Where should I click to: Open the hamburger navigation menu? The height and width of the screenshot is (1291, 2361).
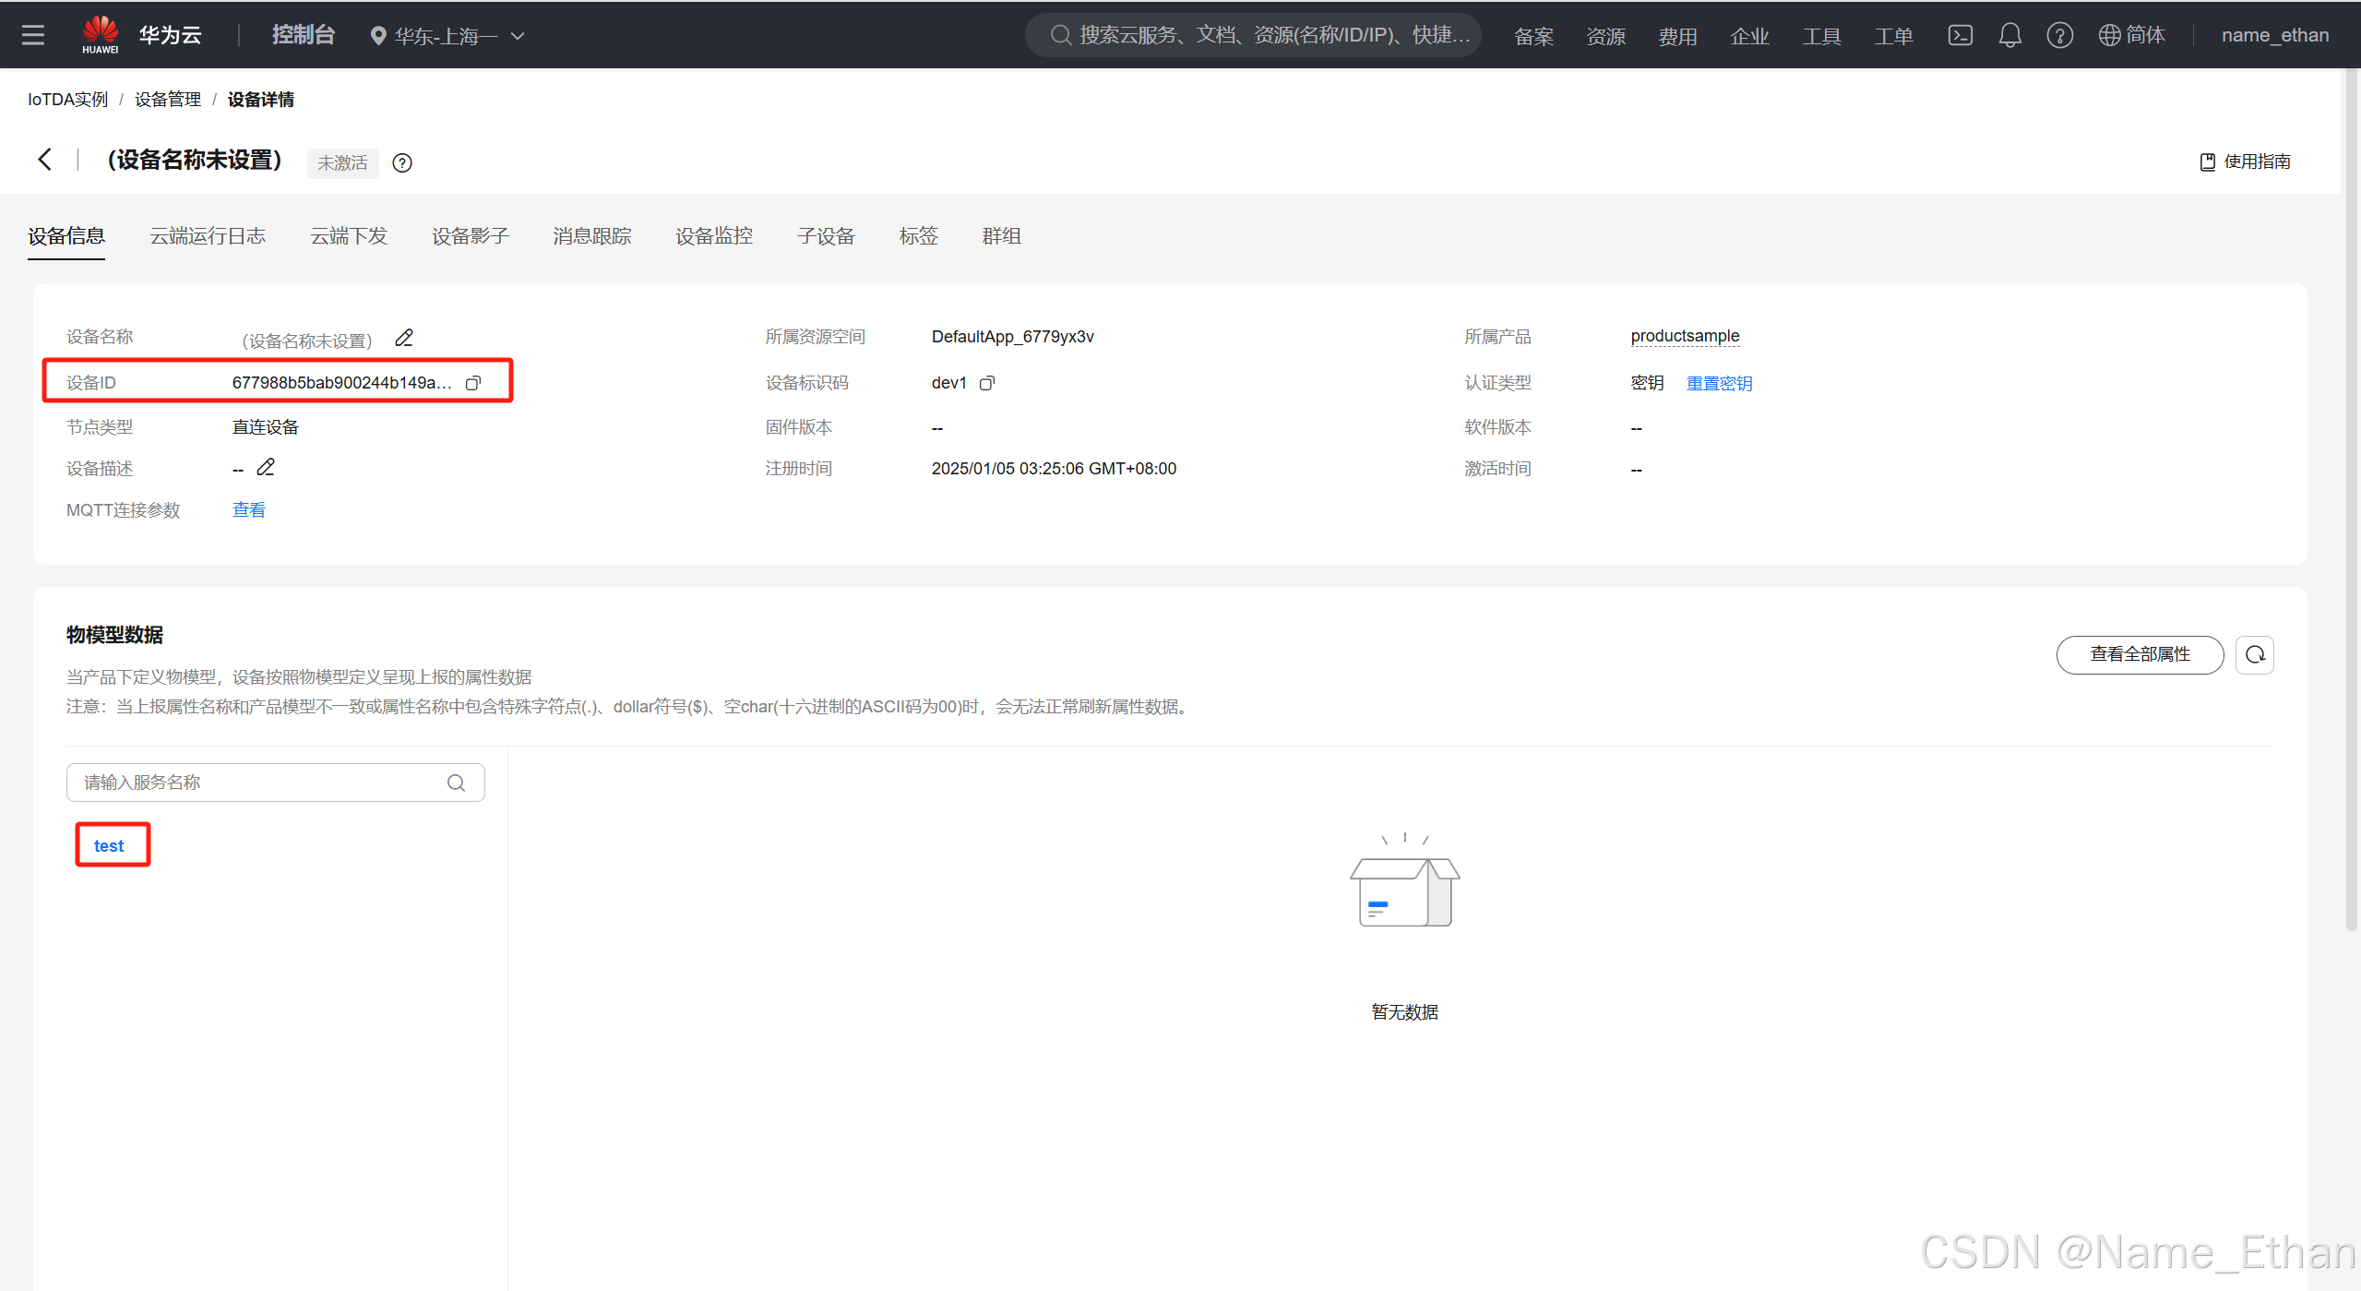33,35
